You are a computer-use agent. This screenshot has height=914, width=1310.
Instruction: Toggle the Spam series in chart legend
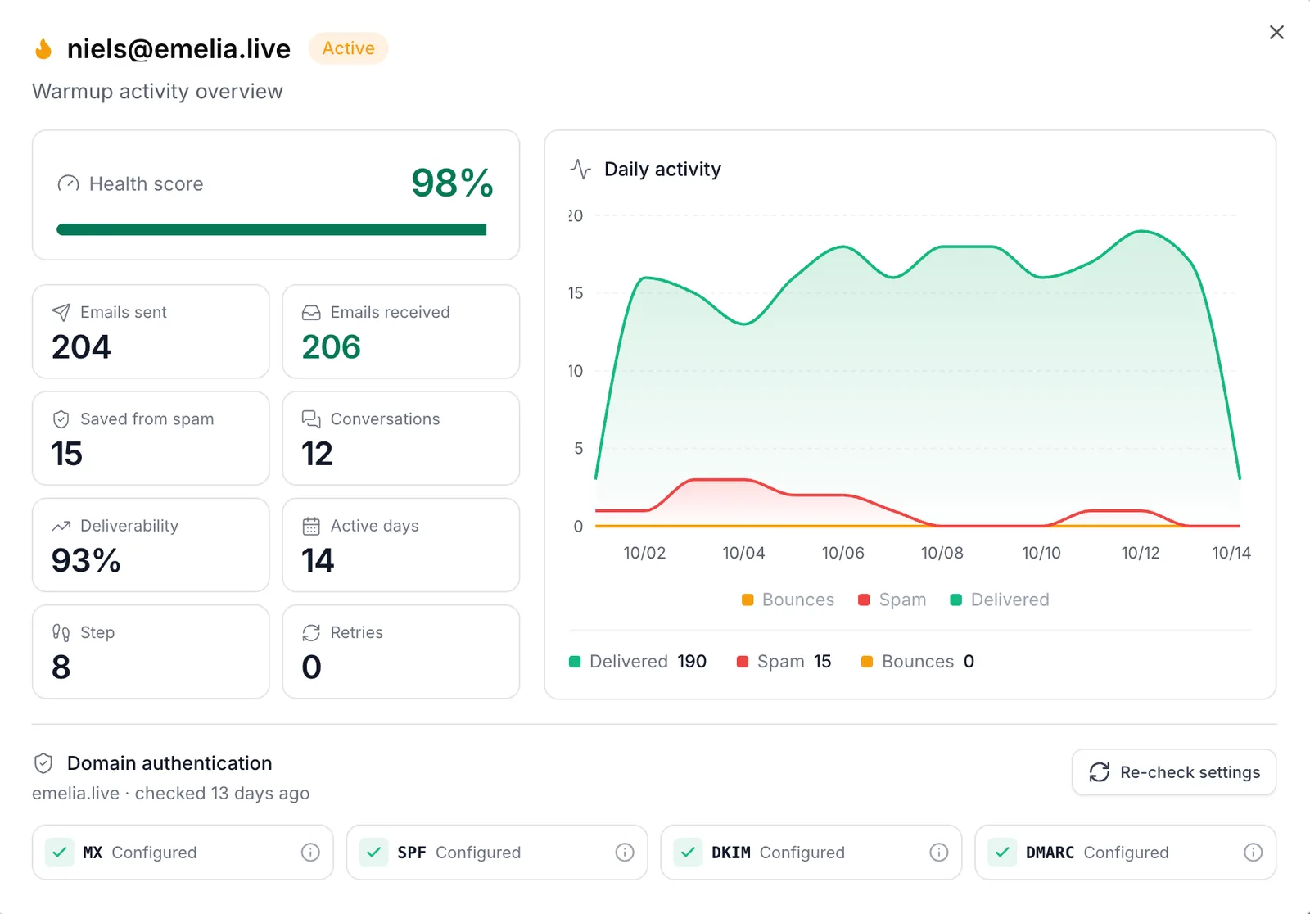(892, 600)
